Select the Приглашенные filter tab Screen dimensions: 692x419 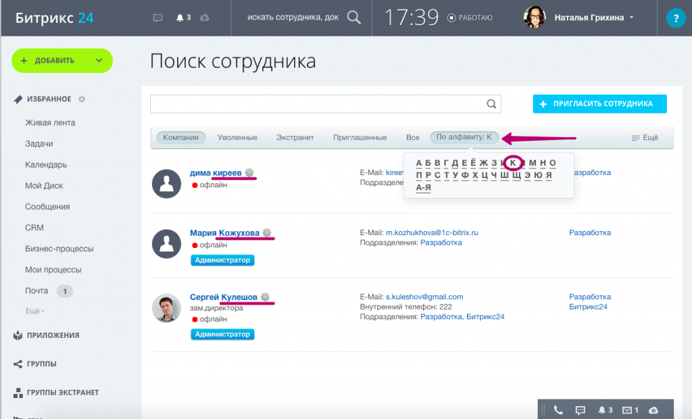(360, 138)
